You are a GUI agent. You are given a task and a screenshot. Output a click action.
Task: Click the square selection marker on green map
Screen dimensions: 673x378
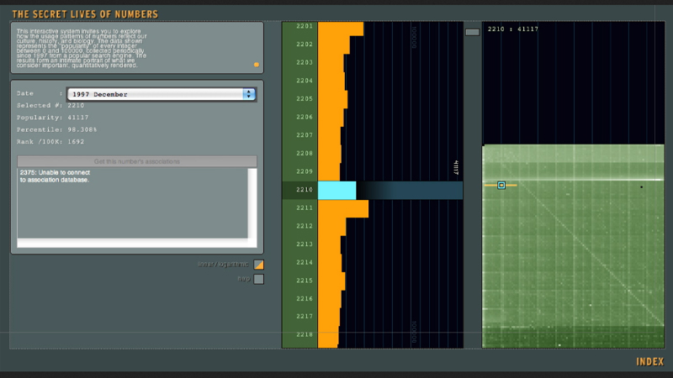click(501, 185)
